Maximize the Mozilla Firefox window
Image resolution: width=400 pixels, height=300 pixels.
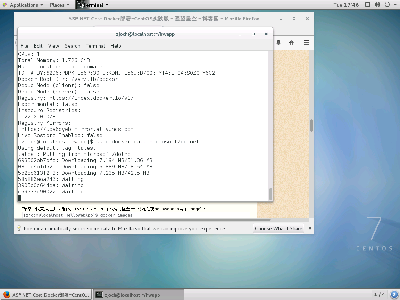click(294, 19)
